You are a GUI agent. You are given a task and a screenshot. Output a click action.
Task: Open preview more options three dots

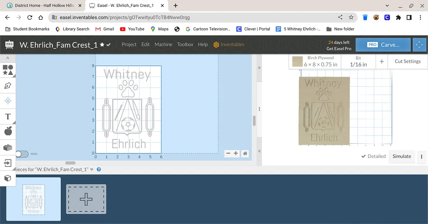pos(422,157)
